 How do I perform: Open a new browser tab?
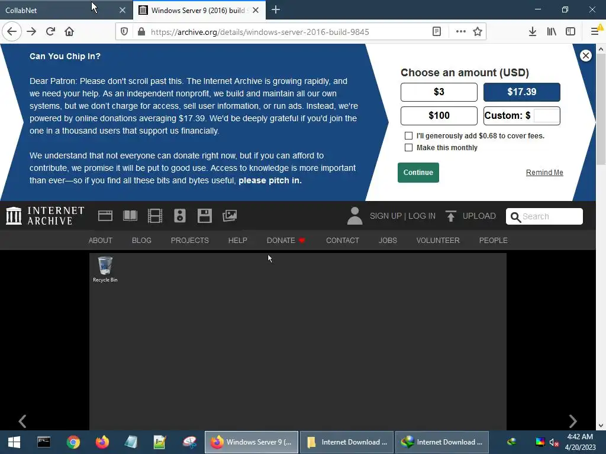pyautogui.click(x=276, y=10)
